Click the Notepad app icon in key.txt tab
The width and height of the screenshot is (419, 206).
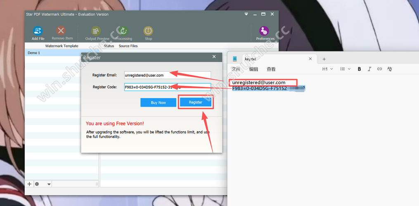pos(235,59)
